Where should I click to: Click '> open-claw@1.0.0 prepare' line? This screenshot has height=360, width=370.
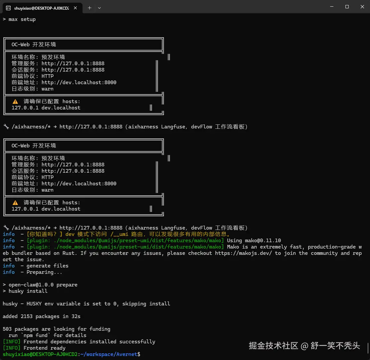coord(40,285)
